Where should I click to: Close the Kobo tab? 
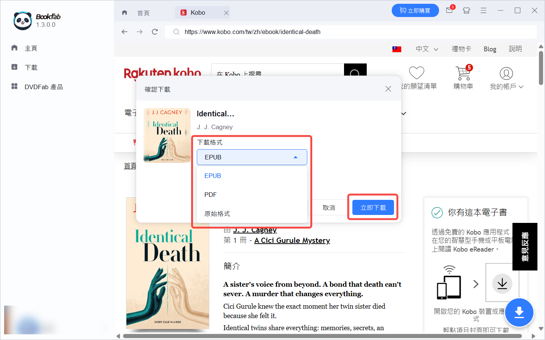pyautogui.click(x=226, y=13)
